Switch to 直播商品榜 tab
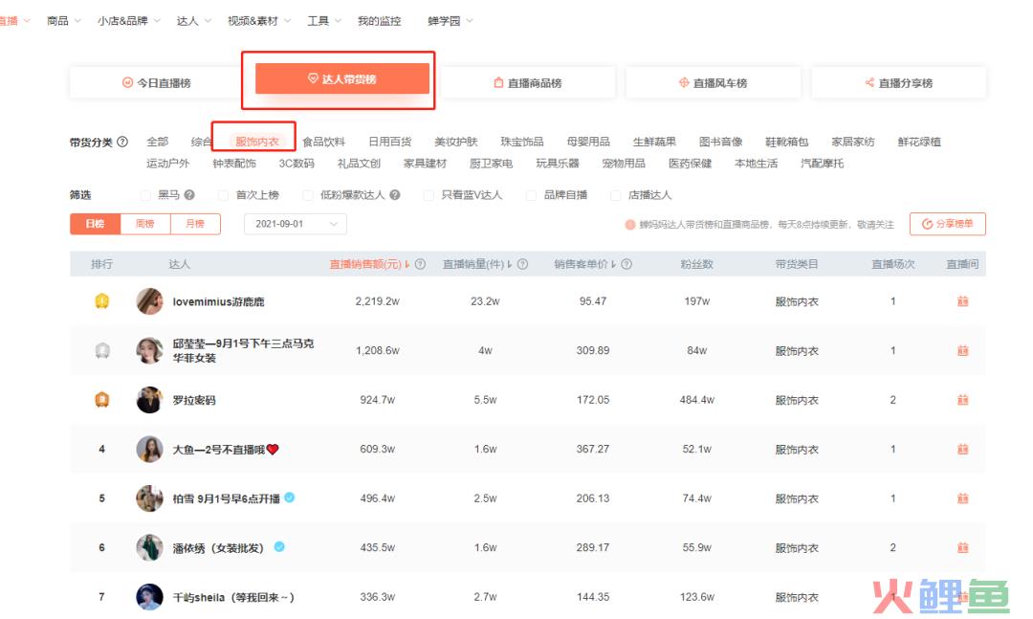The height and width of the screenshot is (619, 1033). pos(528,83)
